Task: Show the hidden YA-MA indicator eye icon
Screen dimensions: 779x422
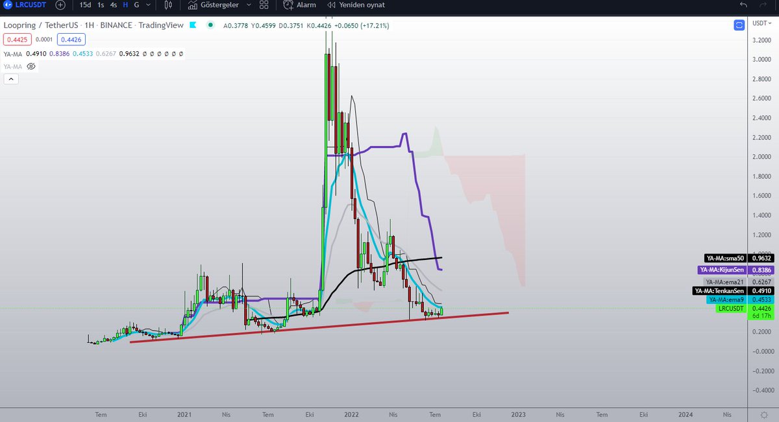Action: [x=31, y=66]
